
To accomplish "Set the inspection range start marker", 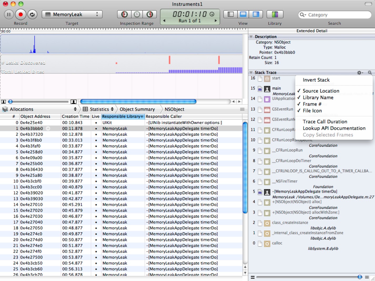I will 124,14.
